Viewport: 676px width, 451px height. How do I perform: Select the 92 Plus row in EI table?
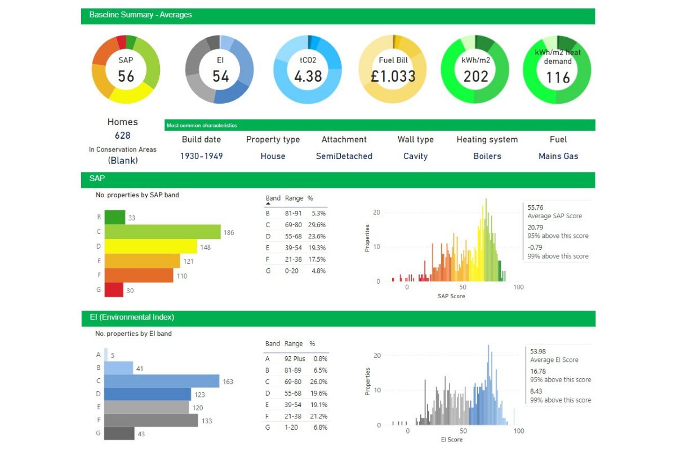coord(295,359)
